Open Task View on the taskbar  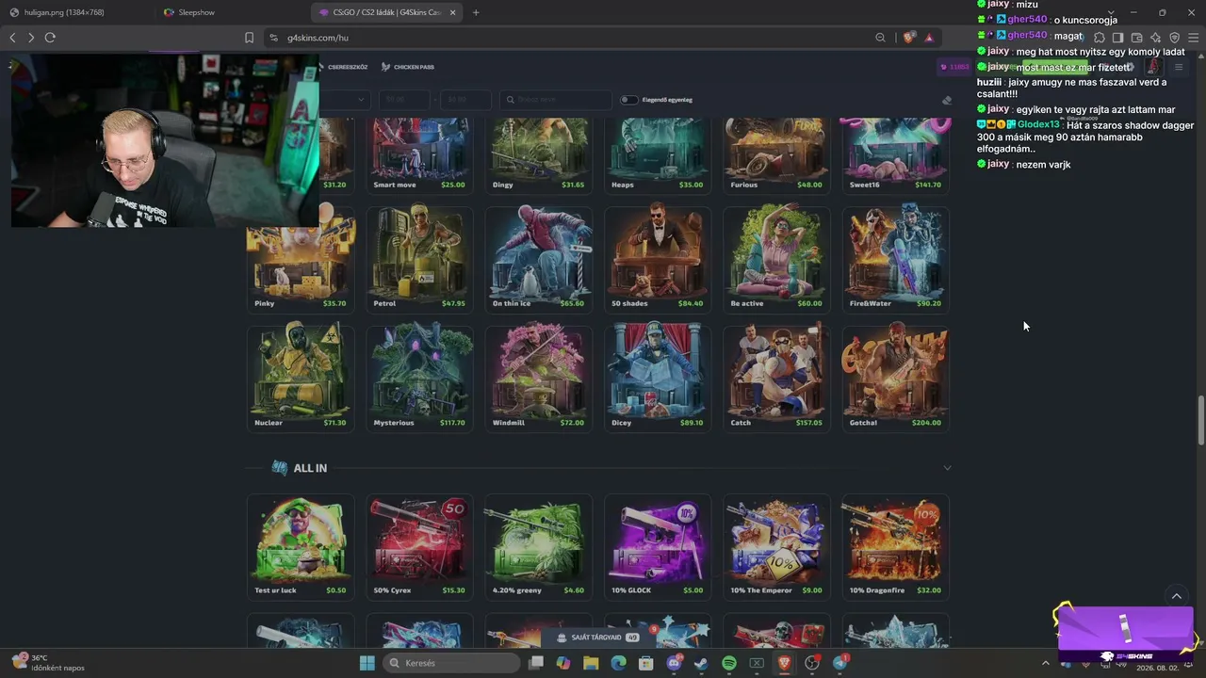click(x=536, y=663)
